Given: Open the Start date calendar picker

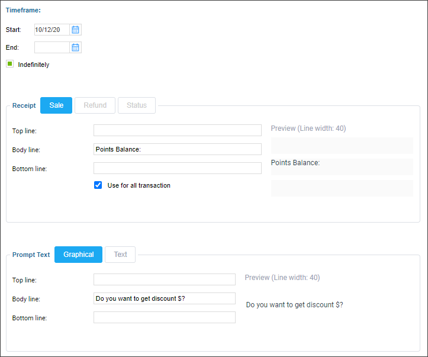Looking at the screenshot, I should (x=75, y=30).
